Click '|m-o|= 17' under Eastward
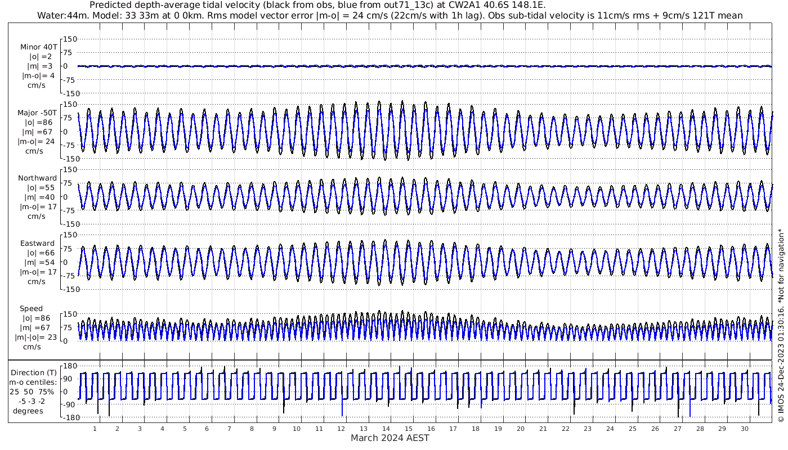The height and width of the screenshot is (450, 788). pyautogui.click(x=37, y=272)
